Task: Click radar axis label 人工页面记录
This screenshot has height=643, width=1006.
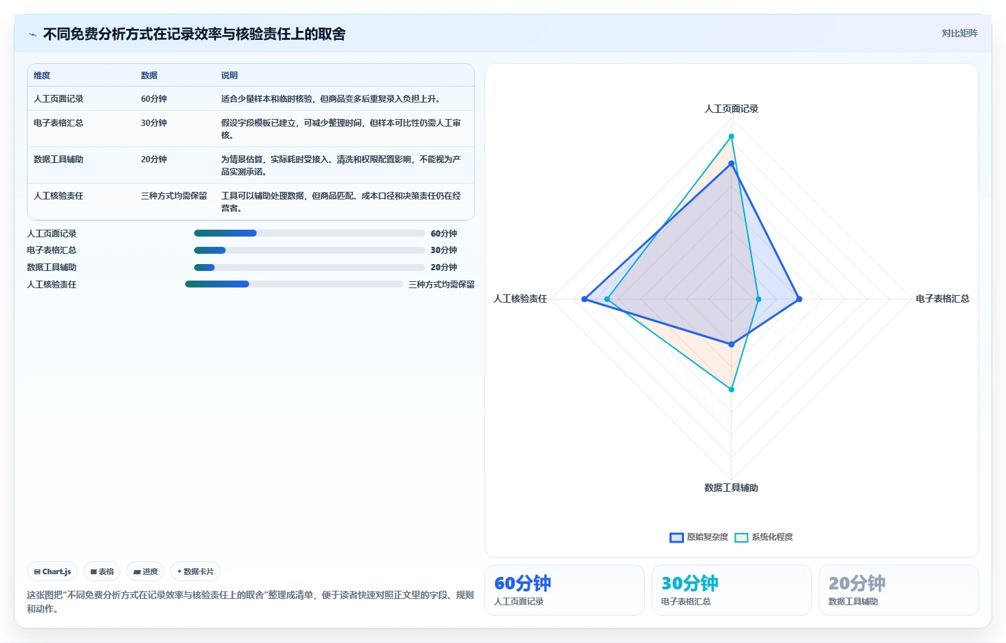Action: pyautogui.click(x=731, y=109)
